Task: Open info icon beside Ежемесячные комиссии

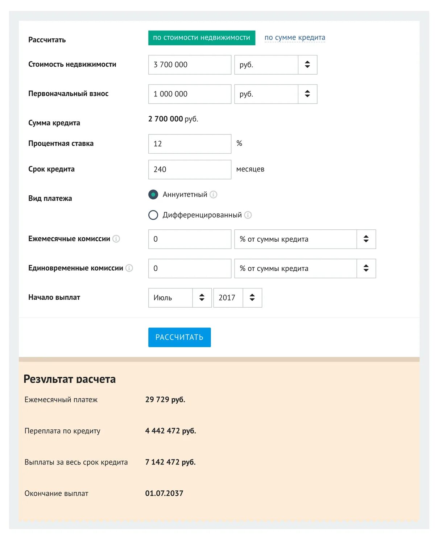Action: [x=116, y=239]
